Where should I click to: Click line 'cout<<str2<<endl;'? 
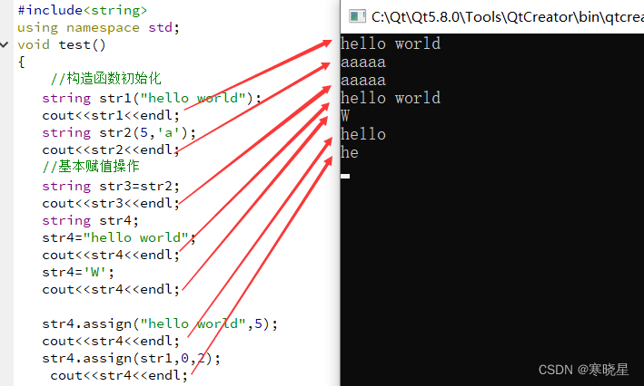[111, 150]
